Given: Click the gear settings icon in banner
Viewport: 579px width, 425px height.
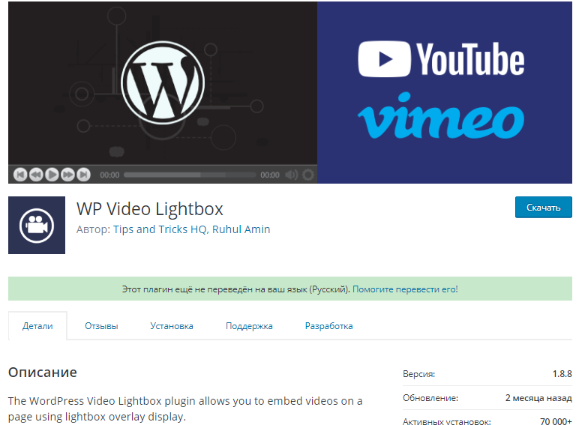Looking at the screenshot, I should click(308, 175).
